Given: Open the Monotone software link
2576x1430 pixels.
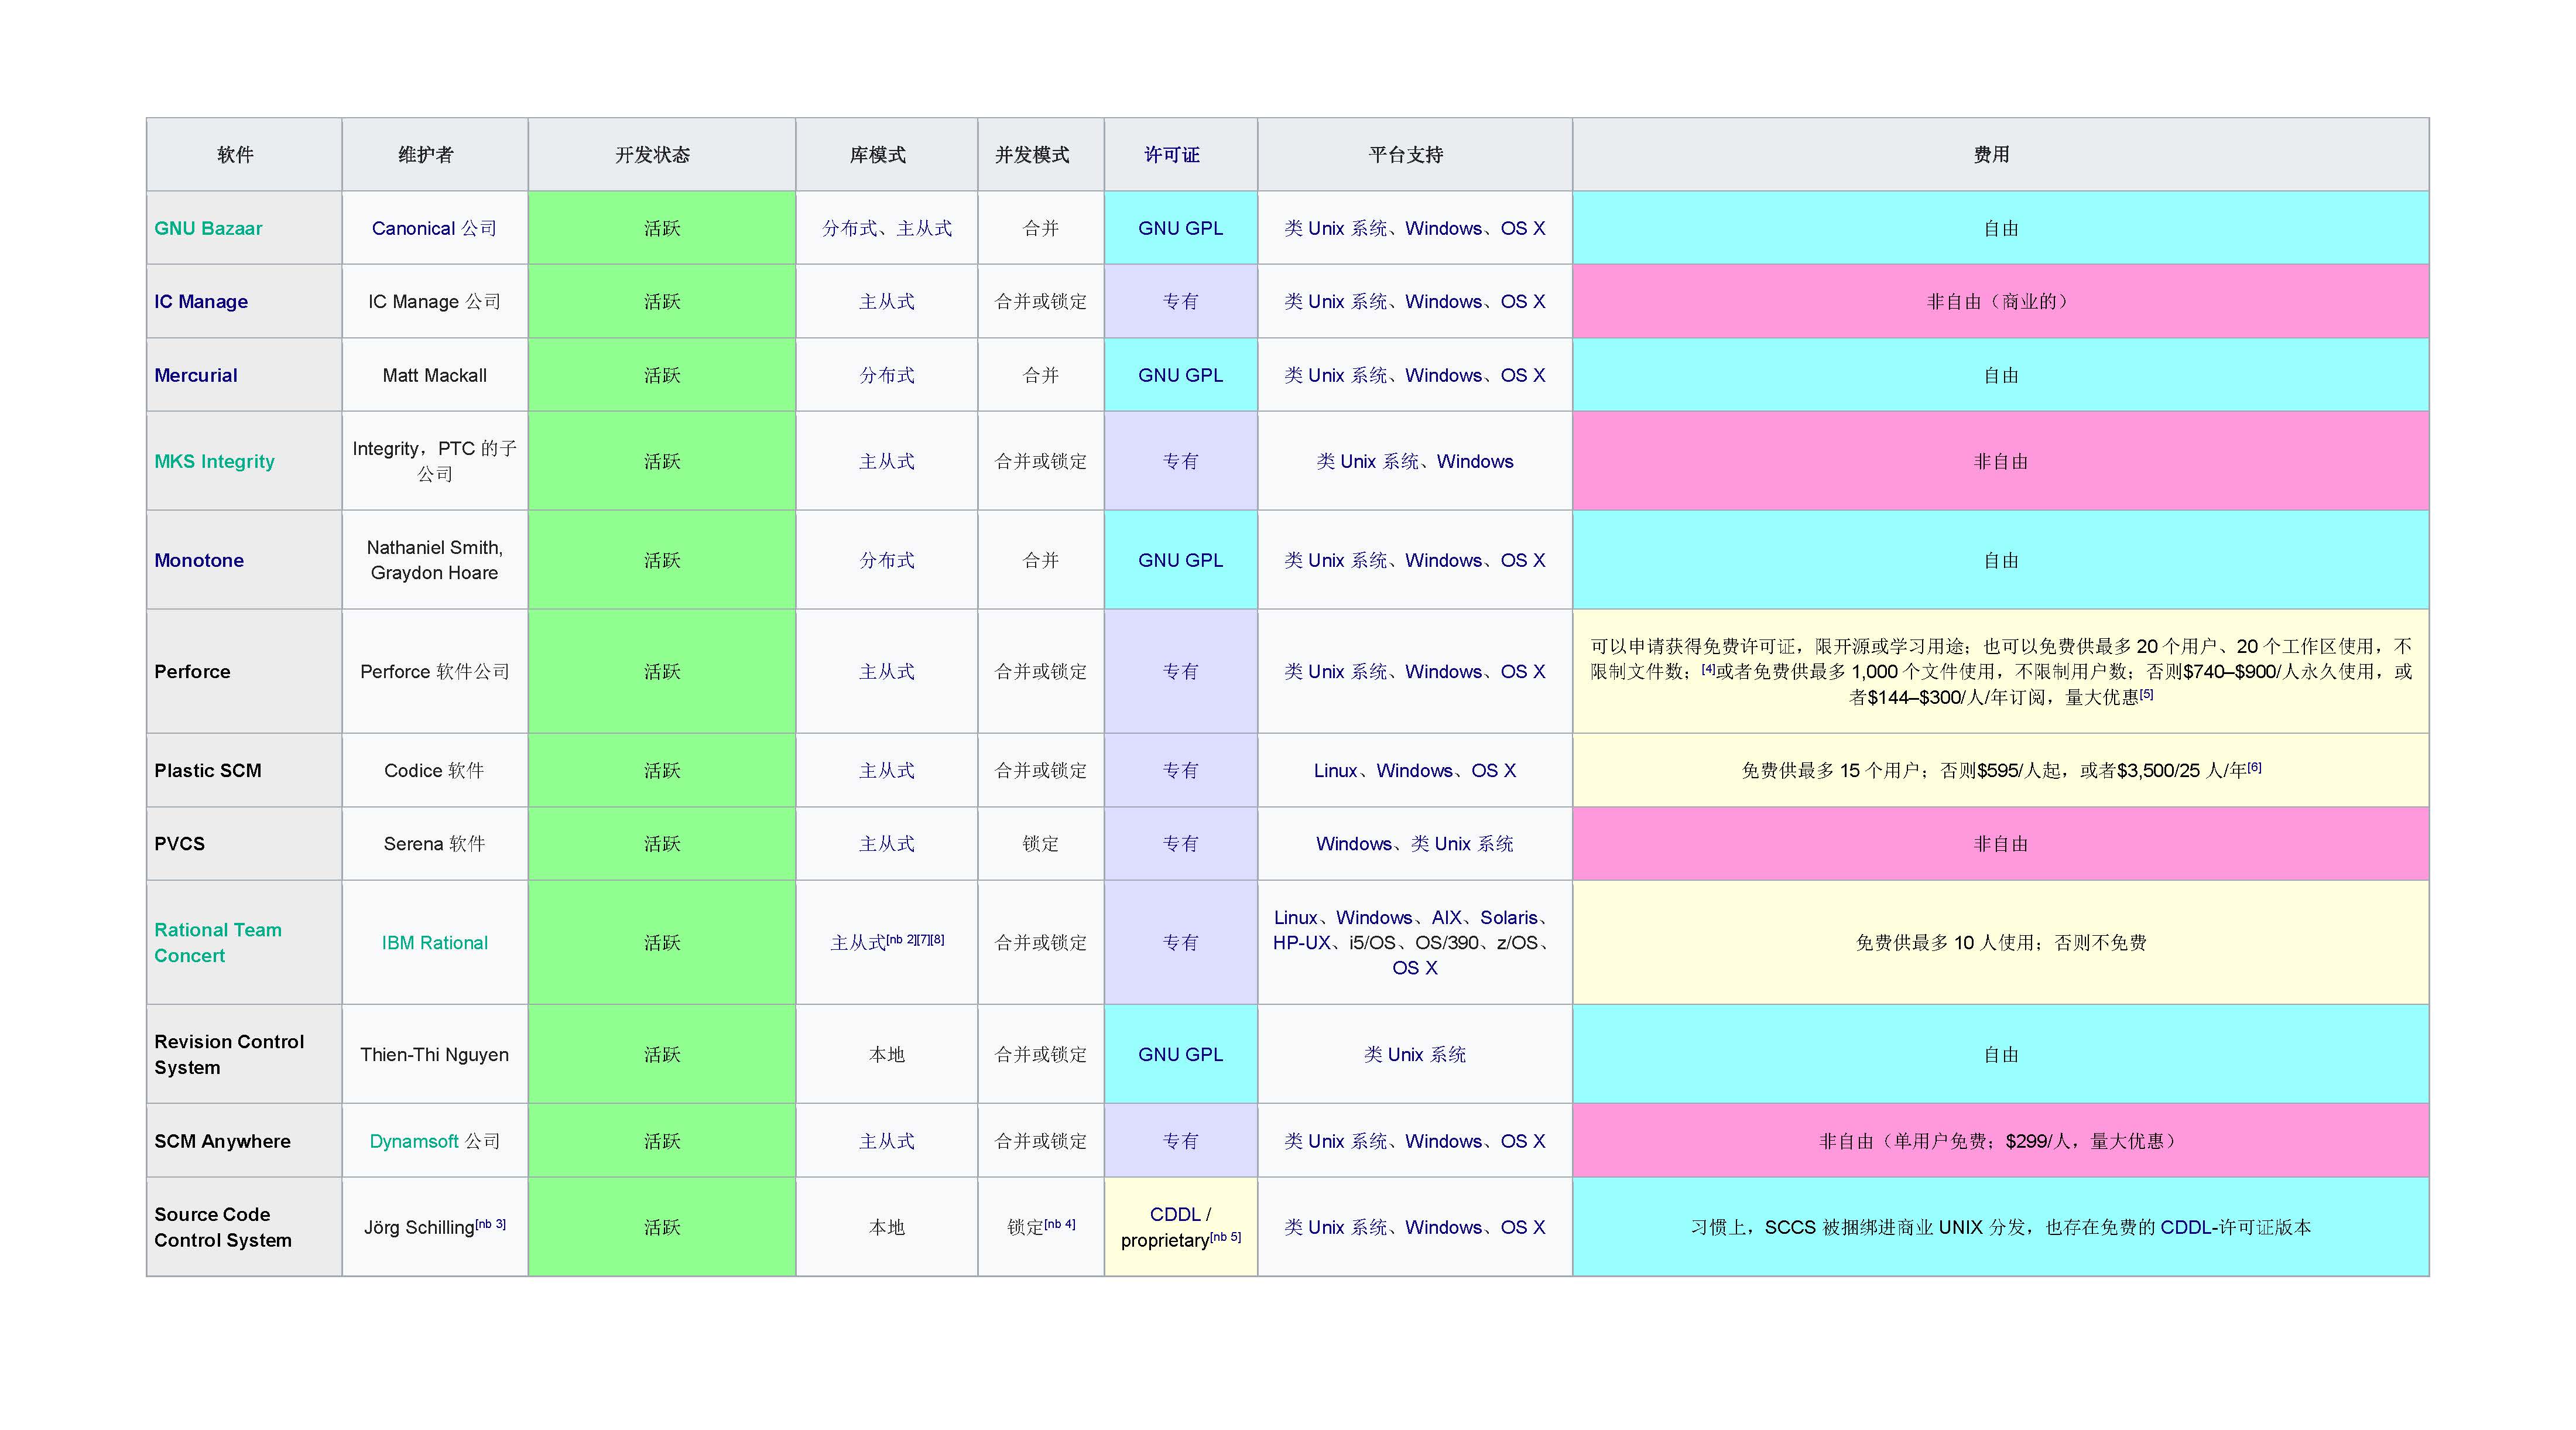Looking at the screenshot, I should click(x=198, y=560).
